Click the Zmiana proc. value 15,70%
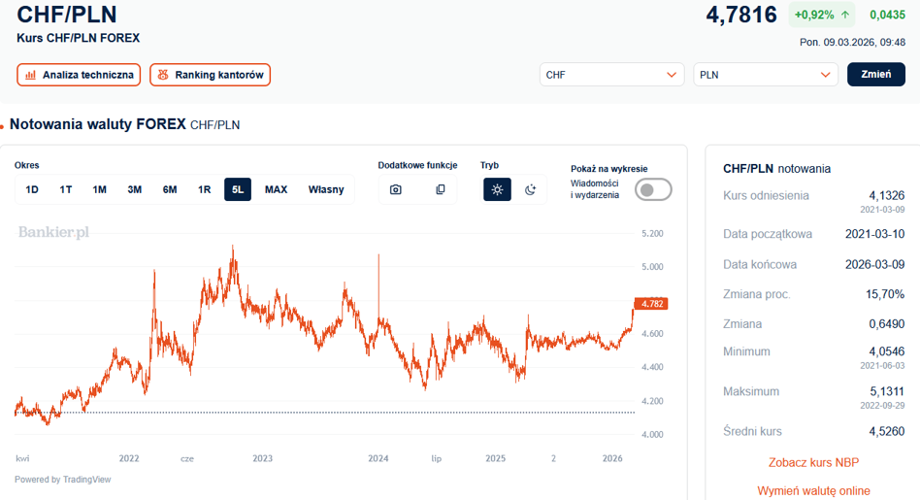 click(885, 294)
